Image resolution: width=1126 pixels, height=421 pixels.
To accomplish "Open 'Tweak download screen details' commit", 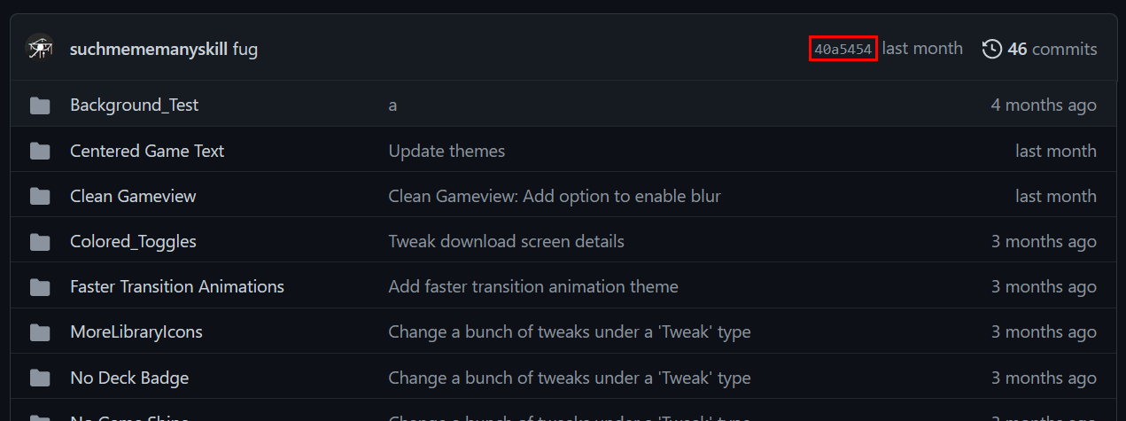I will (506, 242).
